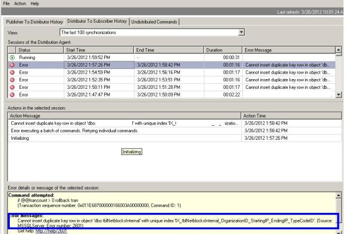Select start time 3/26/2012 1:50:11 PM
This screenshot has width=347, height=234.
tap(88, 87)
